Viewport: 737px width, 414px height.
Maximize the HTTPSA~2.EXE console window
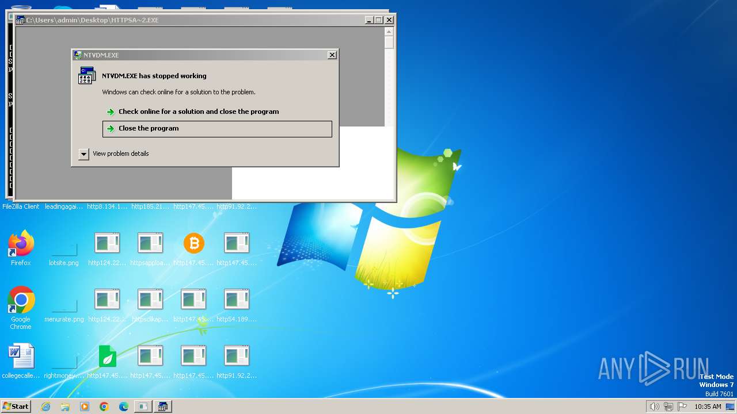[x=379, y=20]
